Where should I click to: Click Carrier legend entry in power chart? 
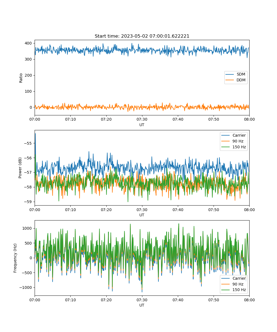(x=234, y=135)
